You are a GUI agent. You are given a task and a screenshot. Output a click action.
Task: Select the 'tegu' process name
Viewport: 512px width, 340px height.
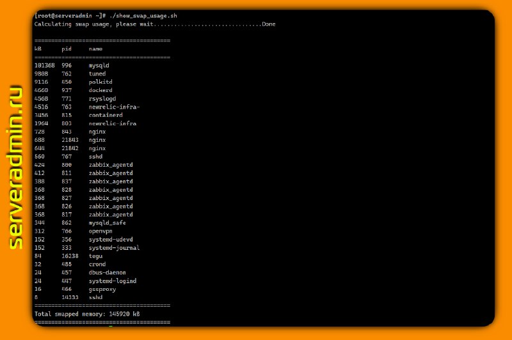[95, 256]
